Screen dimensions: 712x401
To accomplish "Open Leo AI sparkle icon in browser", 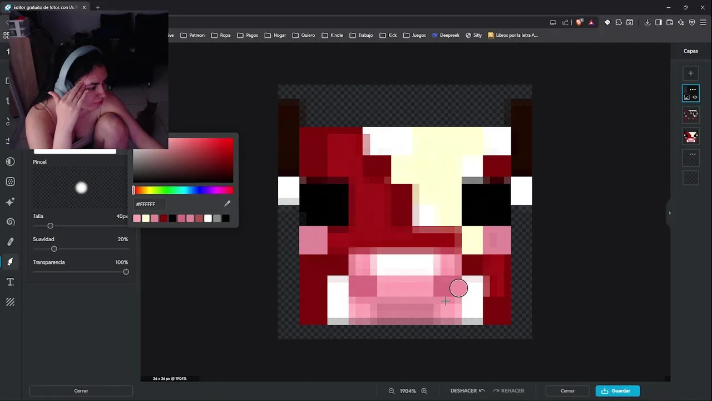I will [x=681, y=22].
